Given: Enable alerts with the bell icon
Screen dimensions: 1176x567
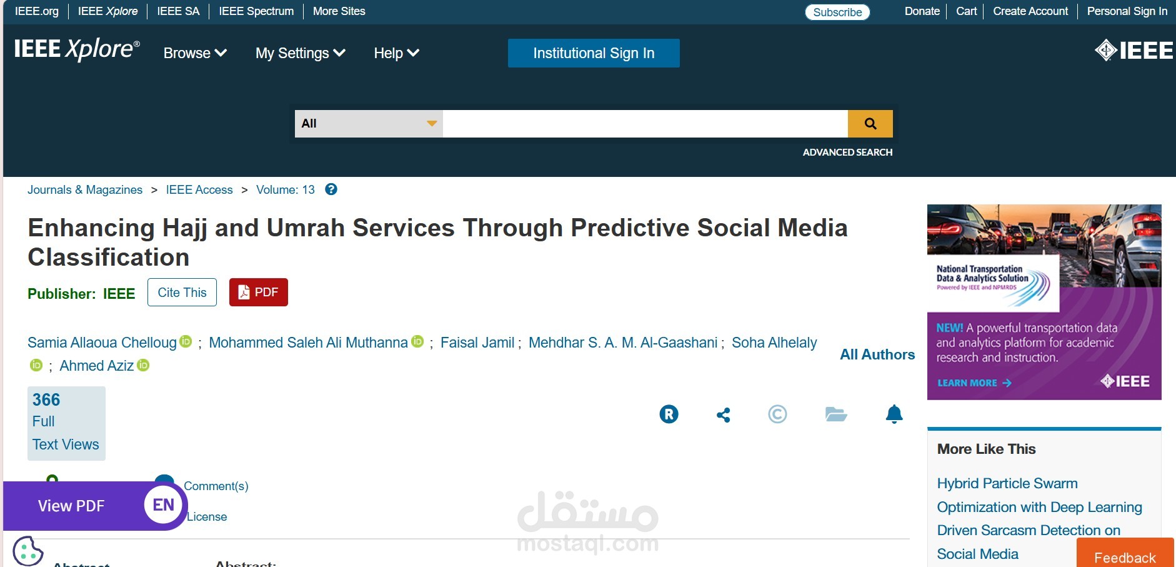Looking at the screenshot, I should pos(894,414).
